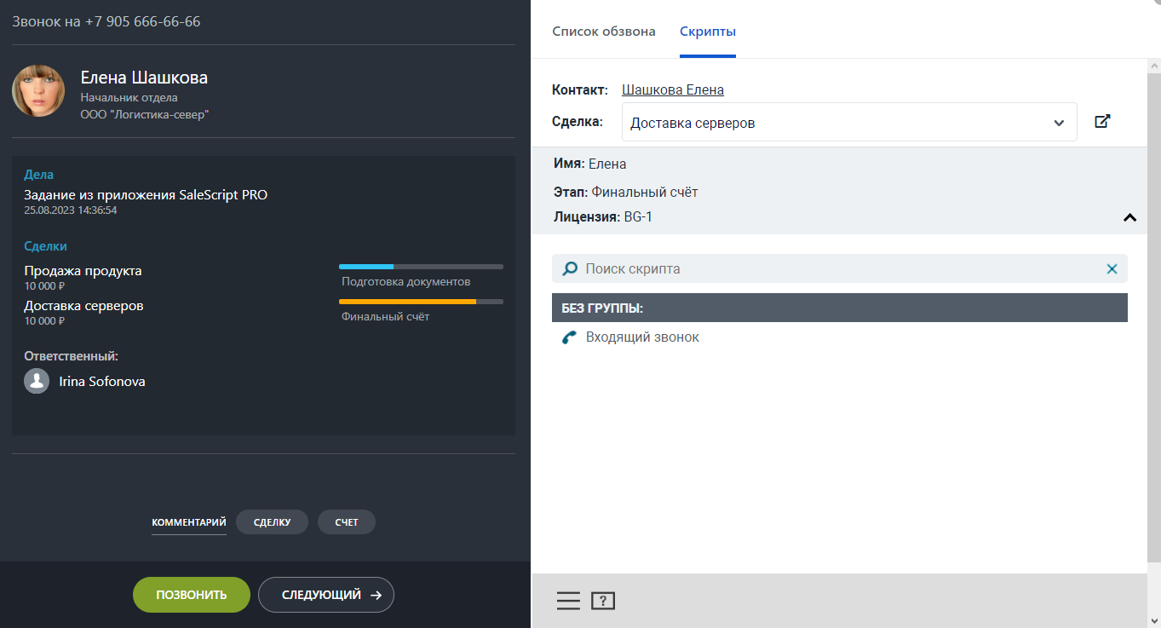Select the Скрипты tab
The width and height of the screenshot is (1161, 628).
707,32
